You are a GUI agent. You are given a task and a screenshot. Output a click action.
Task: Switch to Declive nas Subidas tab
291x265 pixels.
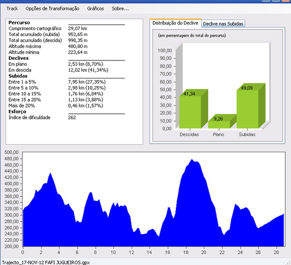[223, 24]
